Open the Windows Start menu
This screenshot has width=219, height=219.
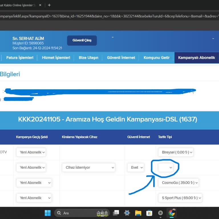coord(48,213)
